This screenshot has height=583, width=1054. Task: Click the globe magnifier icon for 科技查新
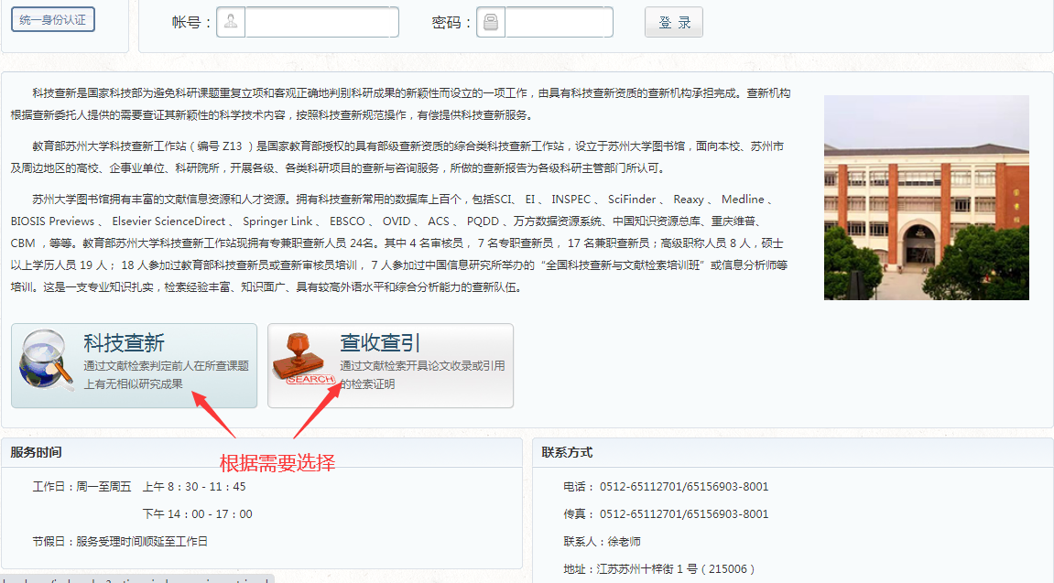point(47,360)
